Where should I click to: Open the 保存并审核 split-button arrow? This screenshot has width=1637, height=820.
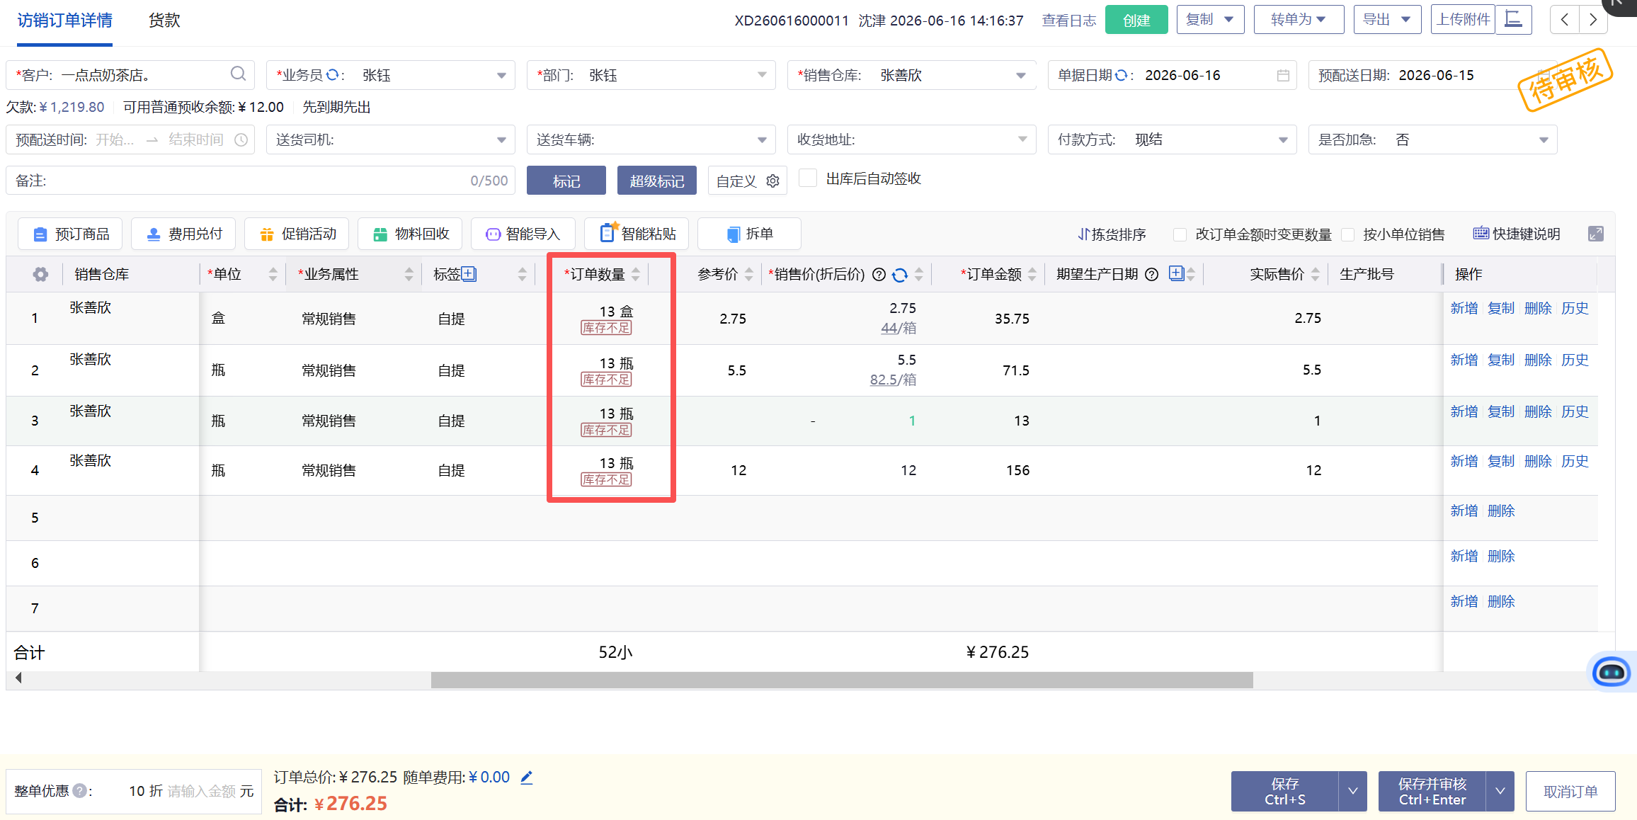(x=1500, y=791)
